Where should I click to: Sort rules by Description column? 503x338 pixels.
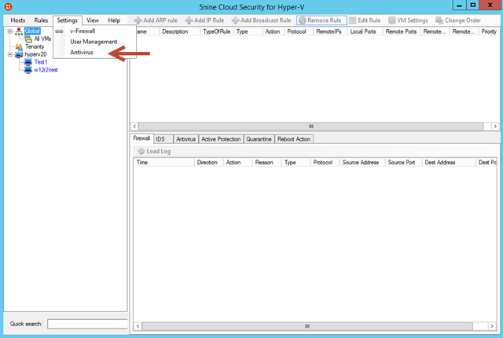(x=179, y=31)
